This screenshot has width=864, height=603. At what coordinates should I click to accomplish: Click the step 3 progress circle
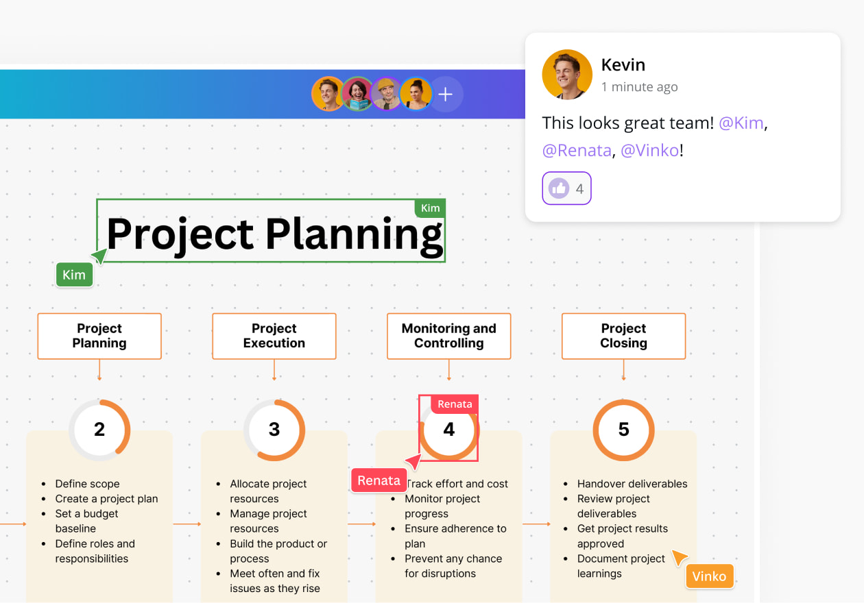tap(274, 430)
